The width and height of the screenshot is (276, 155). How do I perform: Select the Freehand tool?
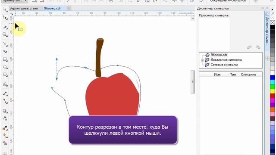[x=5, y=44]
